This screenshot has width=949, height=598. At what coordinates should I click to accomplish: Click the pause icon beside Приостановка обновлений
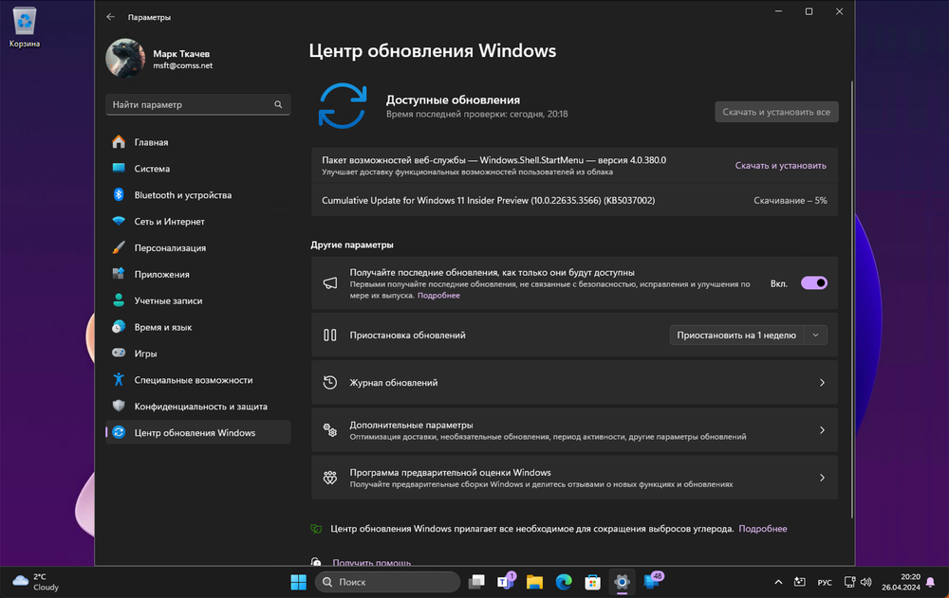click(330, 335)
